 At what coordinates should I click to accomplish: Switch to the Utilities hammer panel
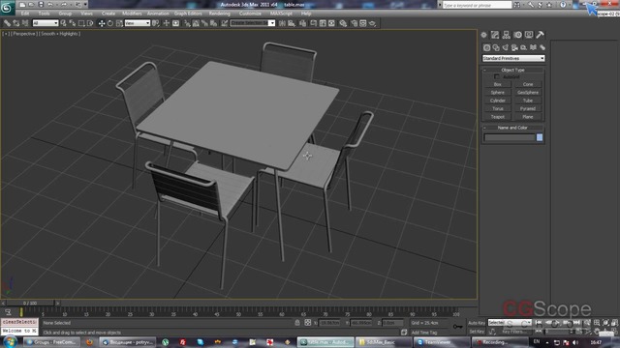(x=540, y=35)
